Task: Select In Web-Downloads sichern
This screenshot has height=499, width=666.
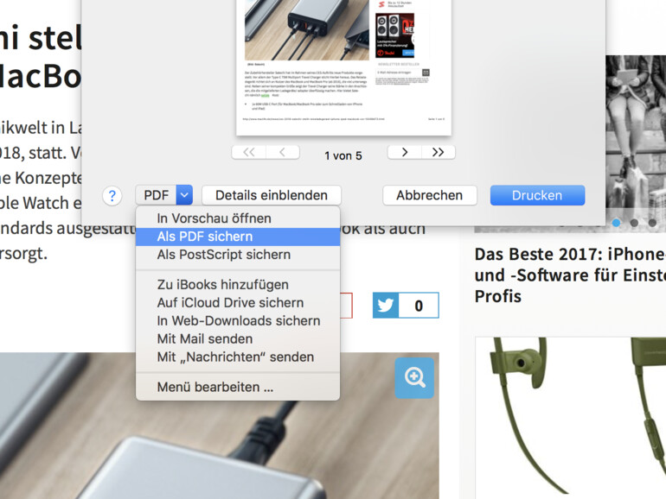Action: click(x=238, y=321)
